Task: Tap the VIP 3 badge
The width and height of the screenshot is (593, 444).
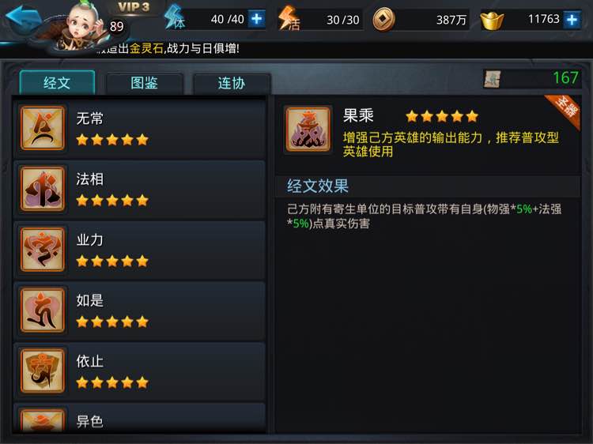Action: pos(134,7)
